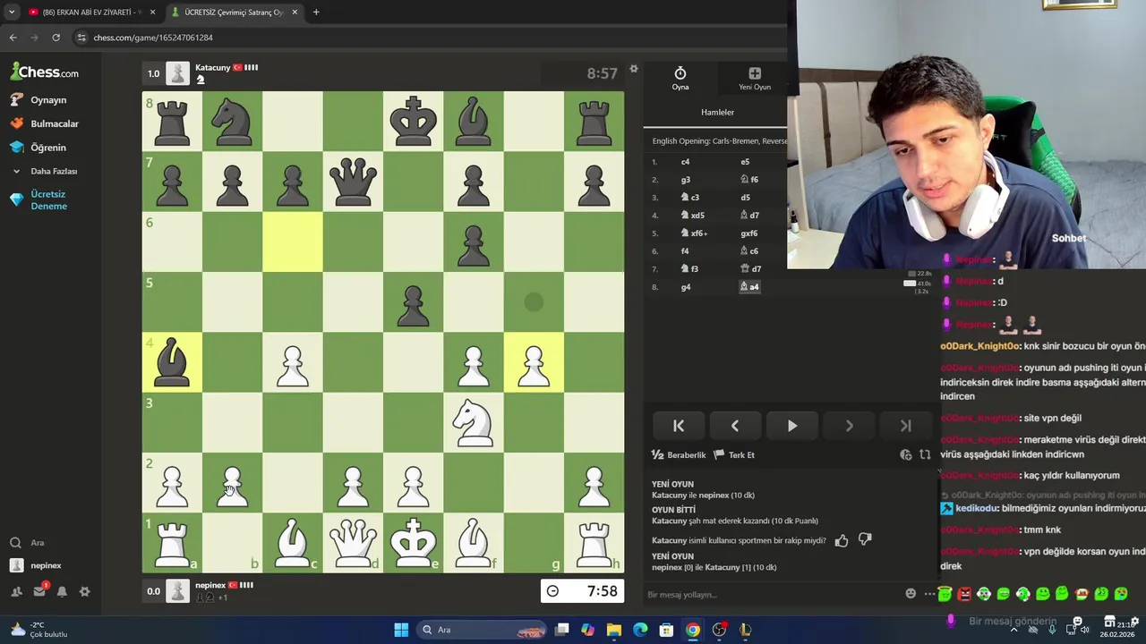Select the highlighted bishop a4 move
1146x644 pixels.
click(x=749, y=287)
